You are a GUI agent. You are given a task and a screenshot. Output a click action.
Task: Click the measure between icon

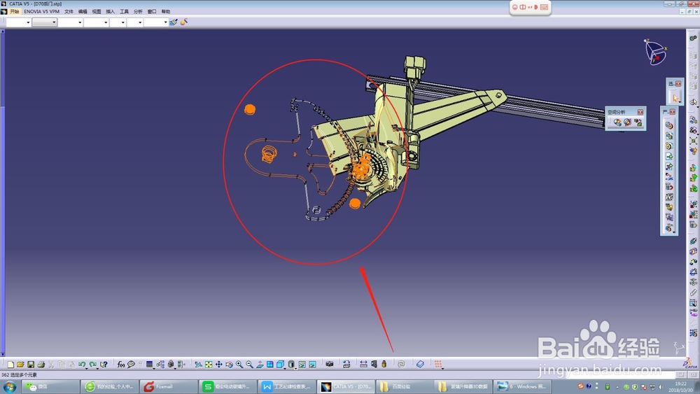point(363,365)
